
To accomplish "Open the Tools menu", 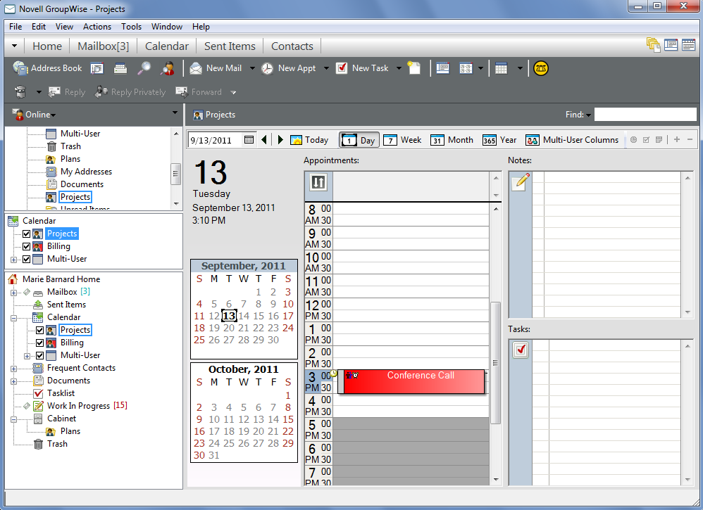I will click(131, 27).
